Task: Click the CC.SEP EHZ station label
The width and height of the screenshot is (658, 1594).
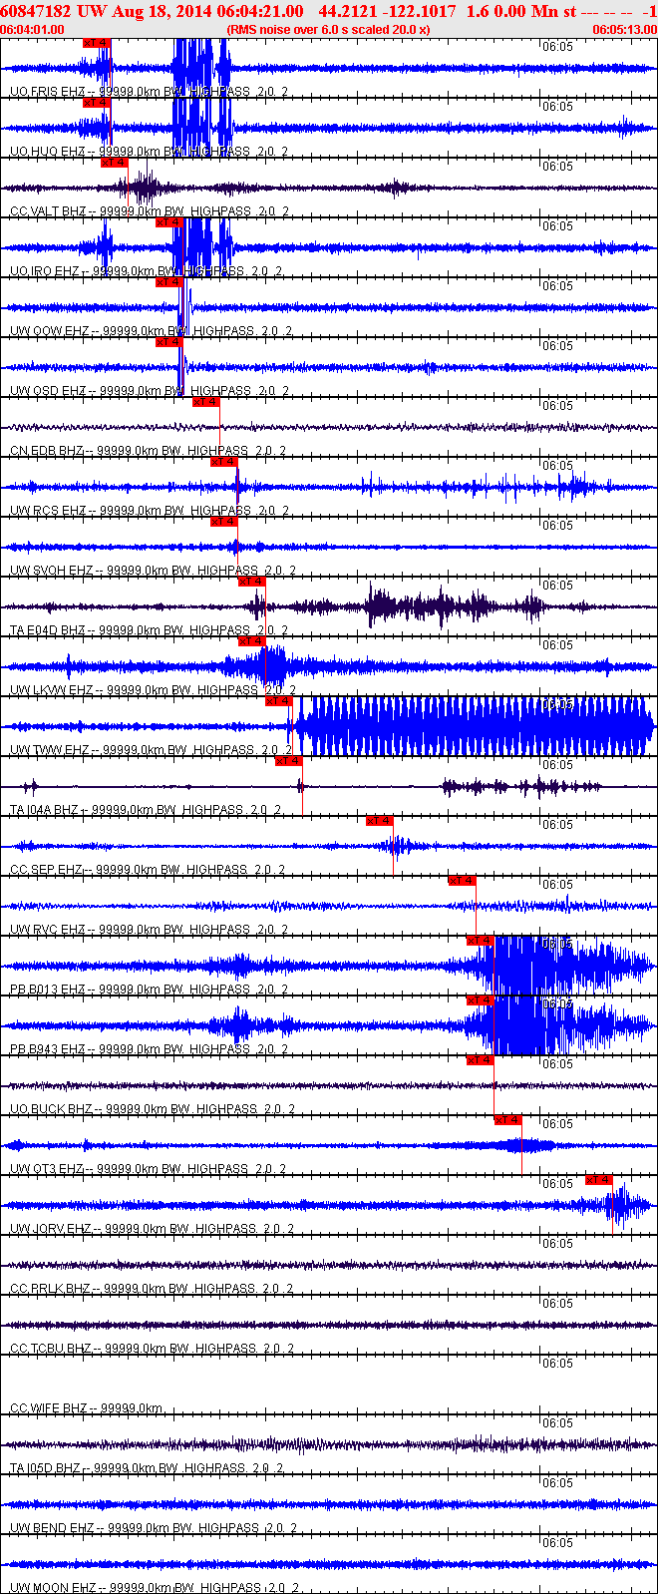Action: click(46, 870)
